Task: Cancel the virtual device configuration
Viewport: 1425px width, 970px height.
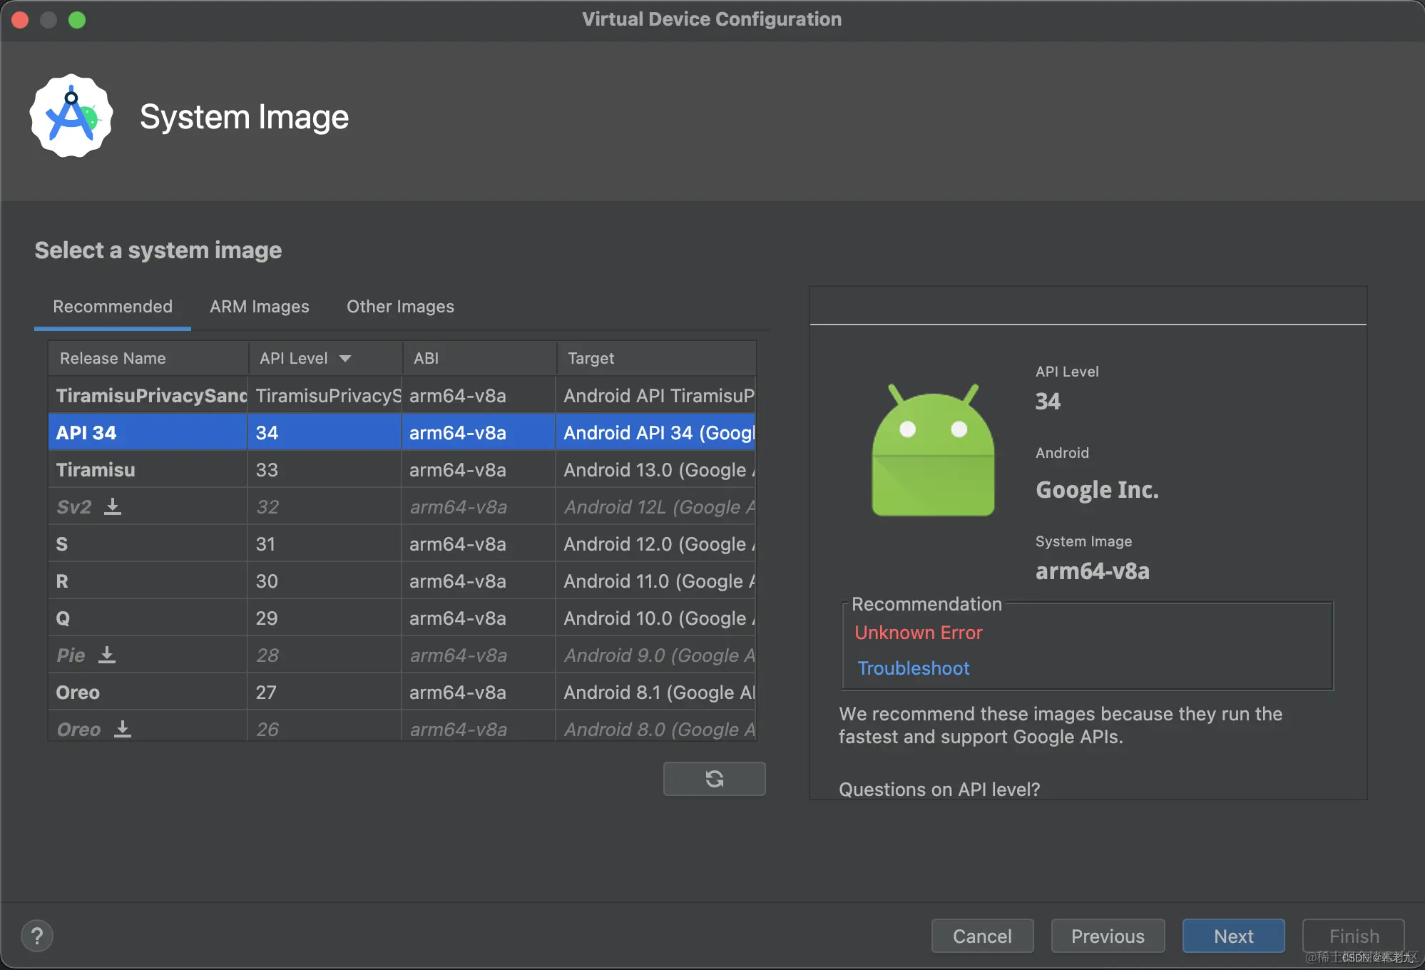Action: (982, 936)
